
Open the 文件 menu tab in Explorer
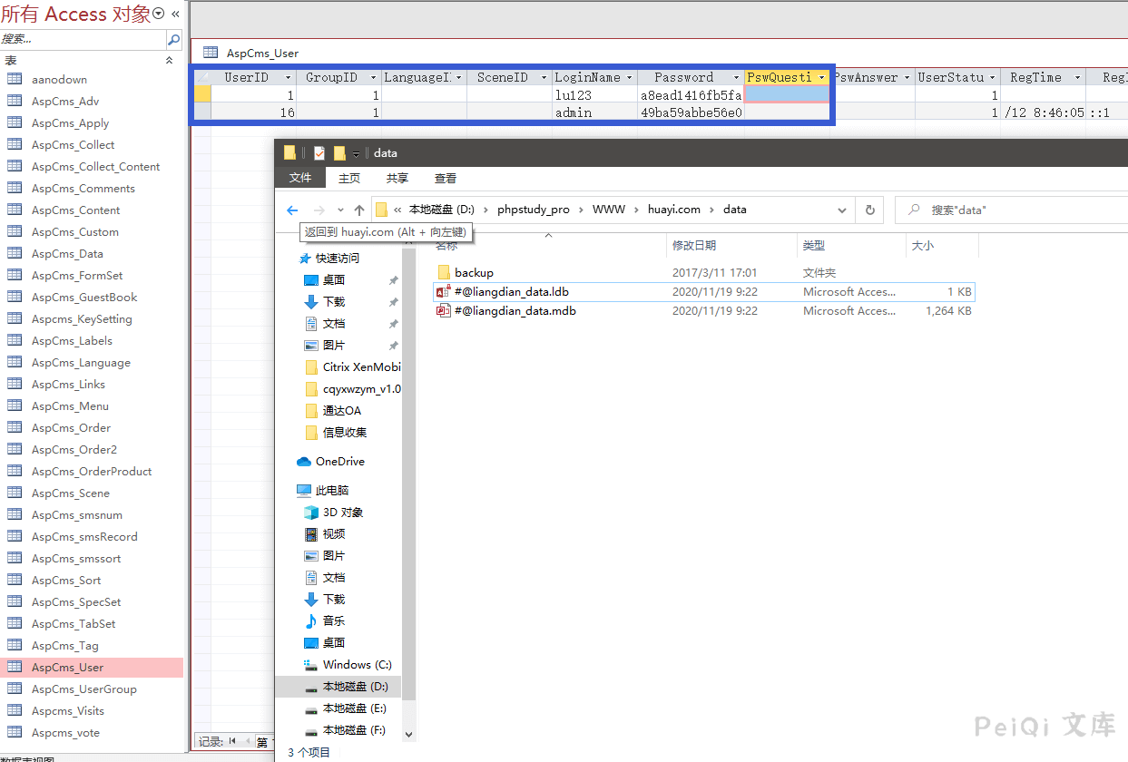[x=300, y=179]
